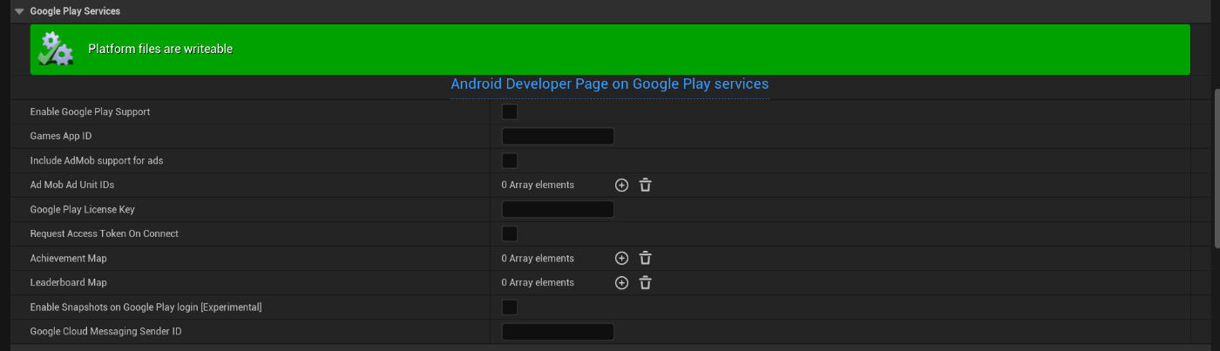Select the Games App ID label

click(61, 136)
